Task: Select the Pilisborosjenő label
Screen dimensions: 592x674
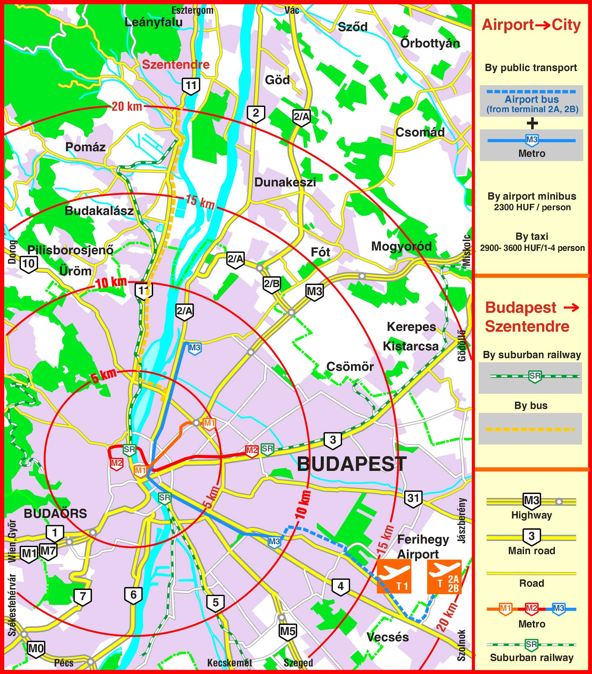Action: pyautogui.click(x=70, y=251)
